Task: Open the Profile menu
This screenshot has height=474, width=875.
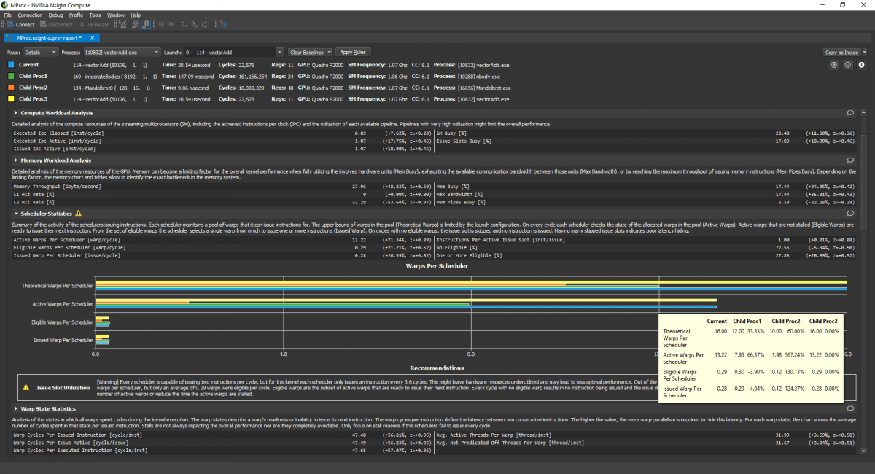Action: (x=76, y=15)
